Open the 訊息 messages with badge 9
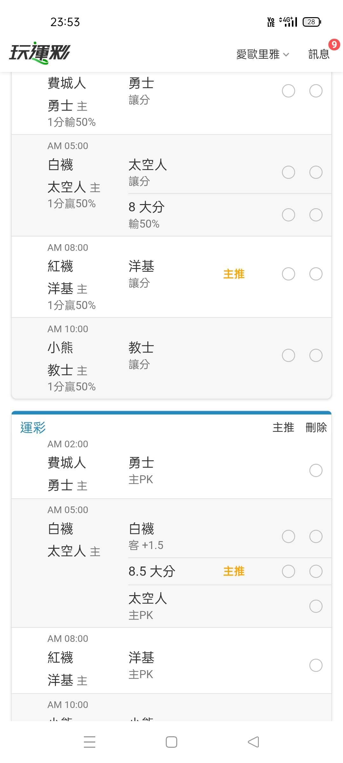 click(x=319, y=54)
